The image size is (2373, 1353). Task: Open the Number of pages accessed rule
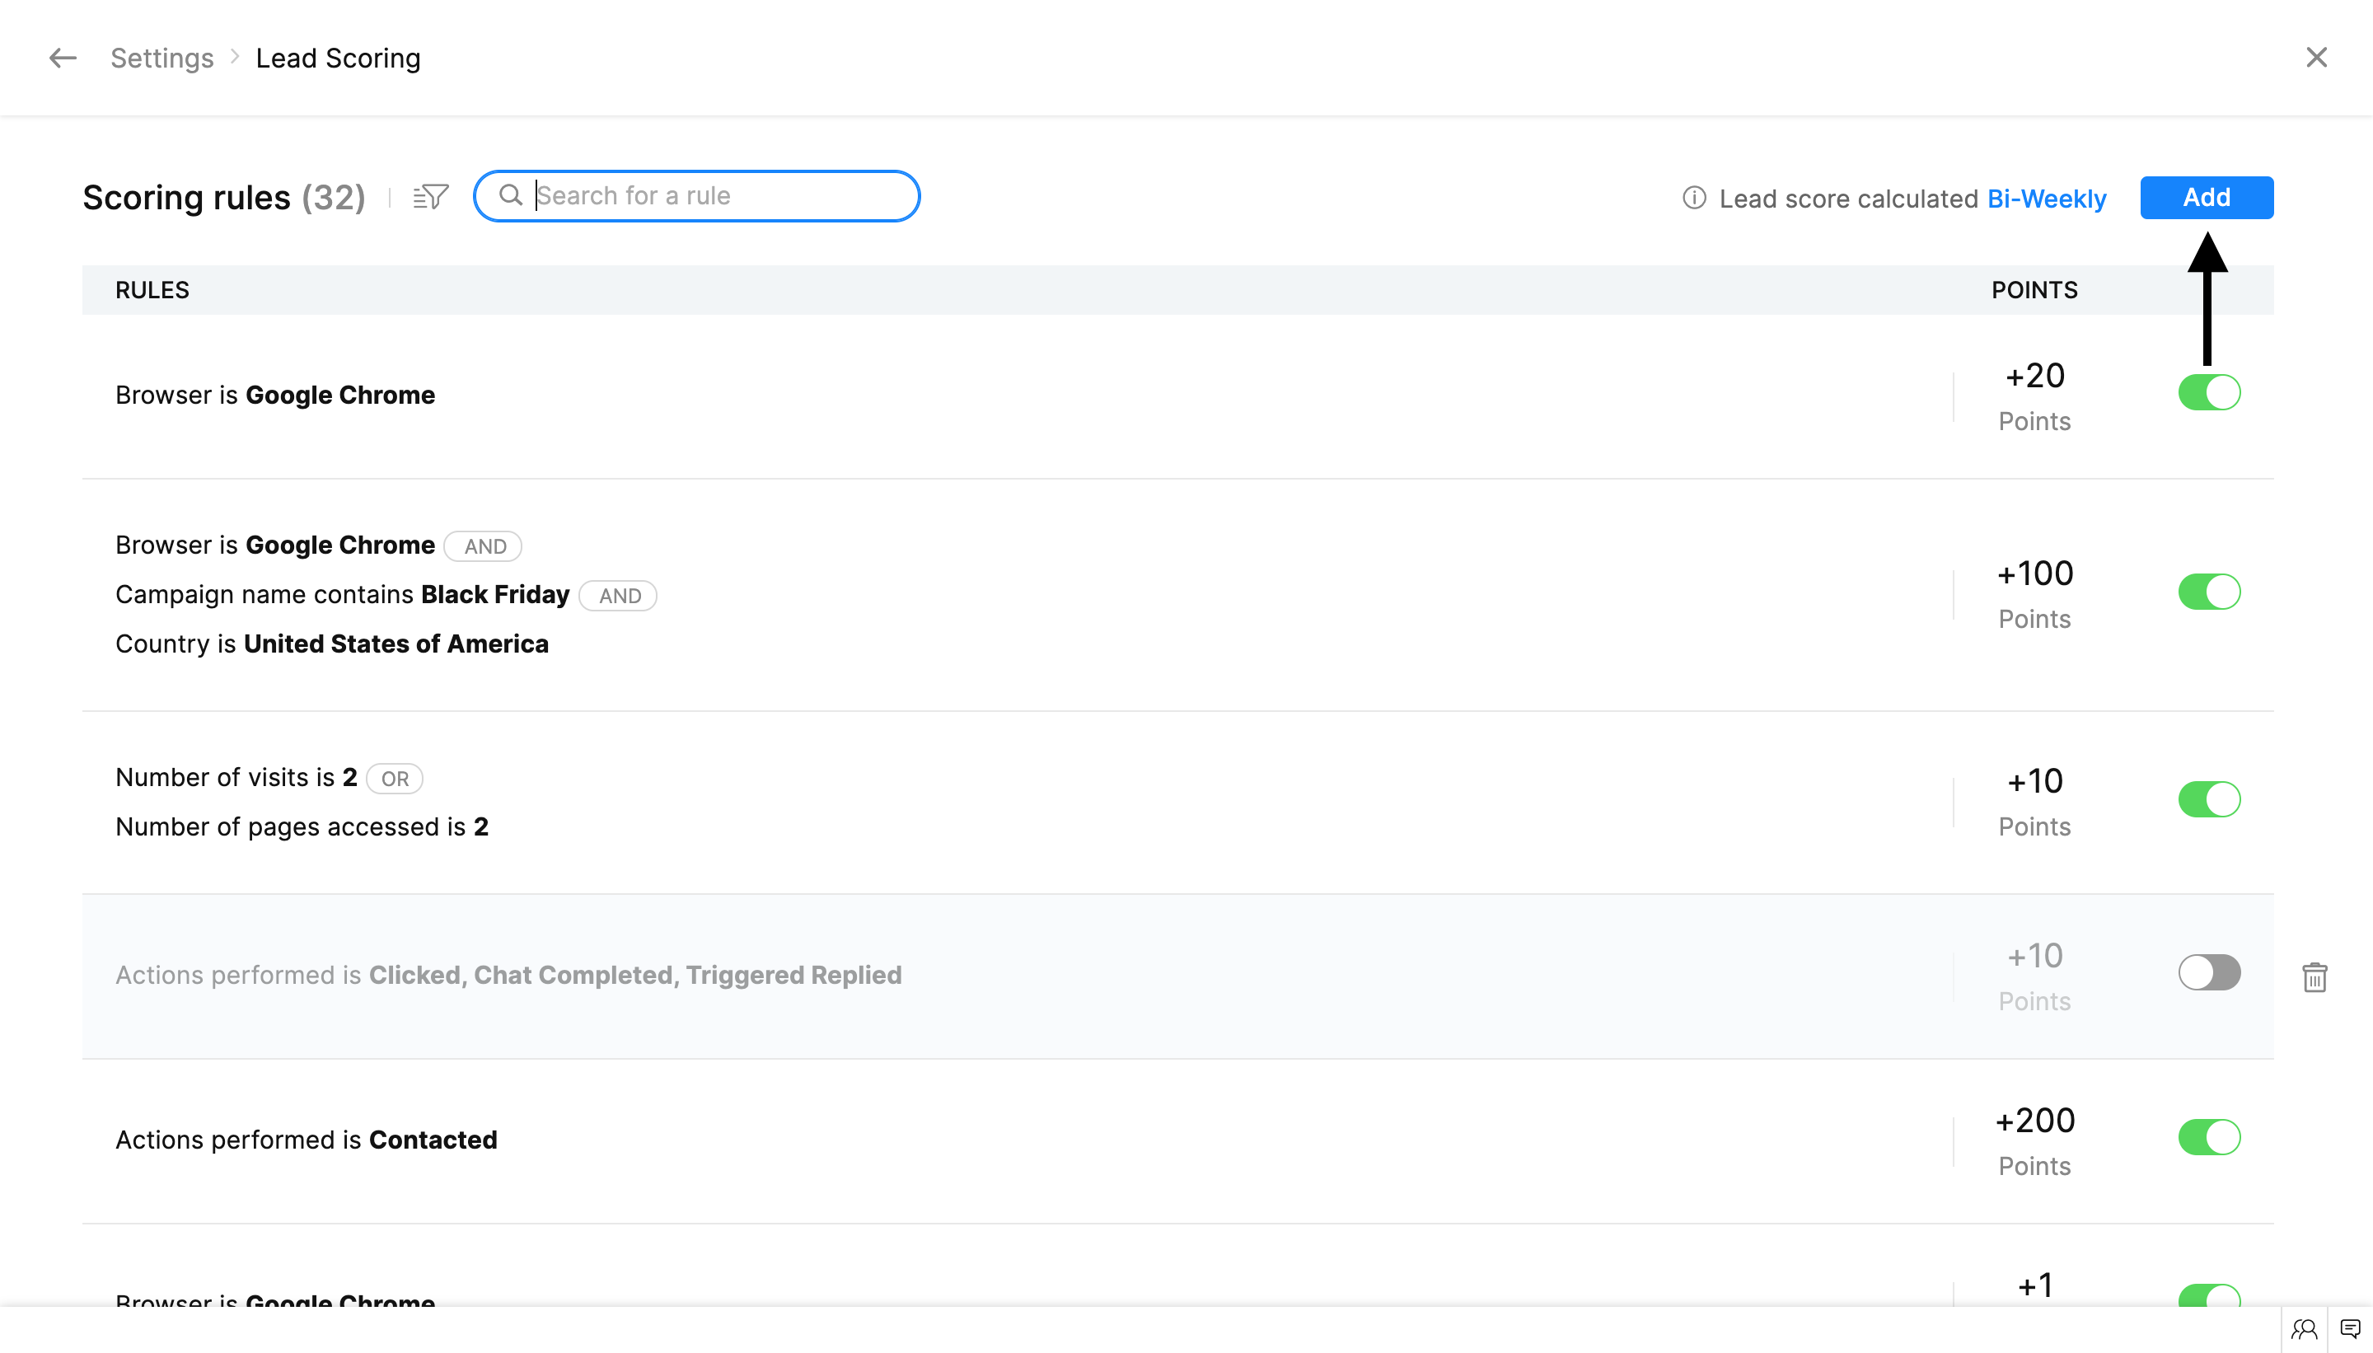tap(301, 826)
